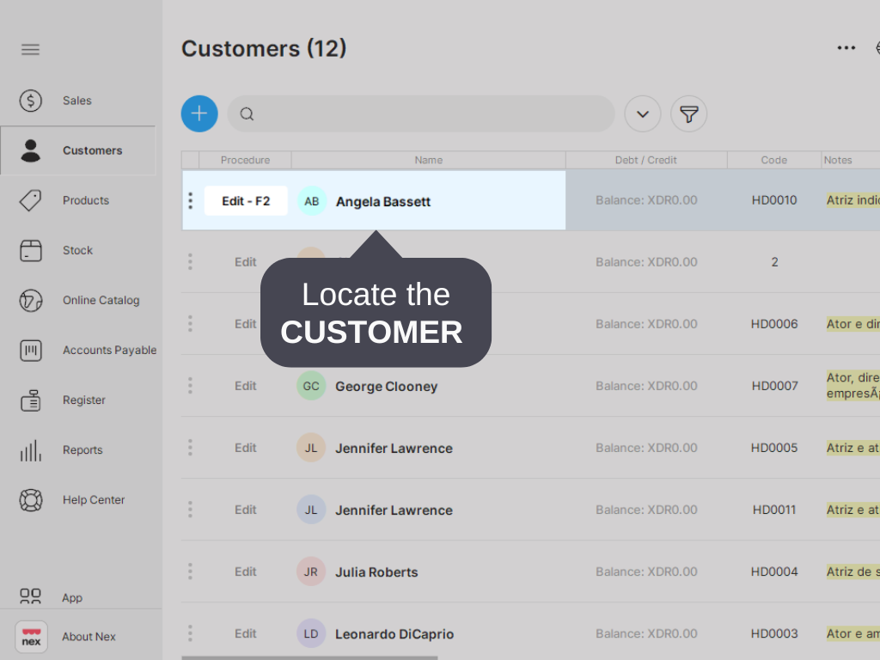Viewport: 880px width, 660px height.
Task: Click the Help Center menu label
Action: (x=94, y=500)
